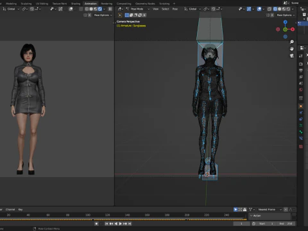Open the orange Object properties tab icon

tap(301, 106)
